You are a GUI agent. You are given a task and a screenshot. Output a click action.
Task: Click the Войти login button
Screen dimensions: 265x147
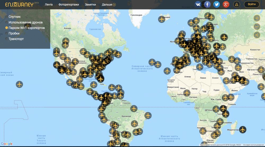252,4
